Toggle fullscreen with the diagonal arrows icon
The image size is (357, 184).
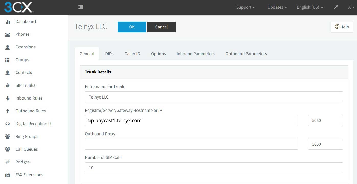[336, 7]
